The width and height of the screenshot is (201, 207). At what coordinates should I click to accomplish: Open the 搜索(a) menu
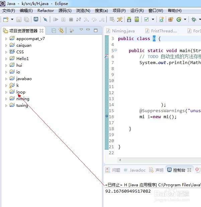101,11
